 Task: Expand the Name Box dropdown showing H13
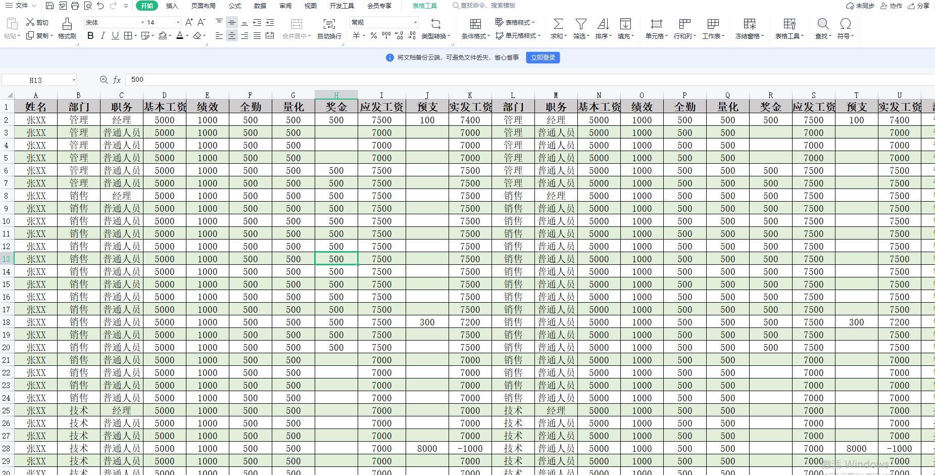coord(74,80)
